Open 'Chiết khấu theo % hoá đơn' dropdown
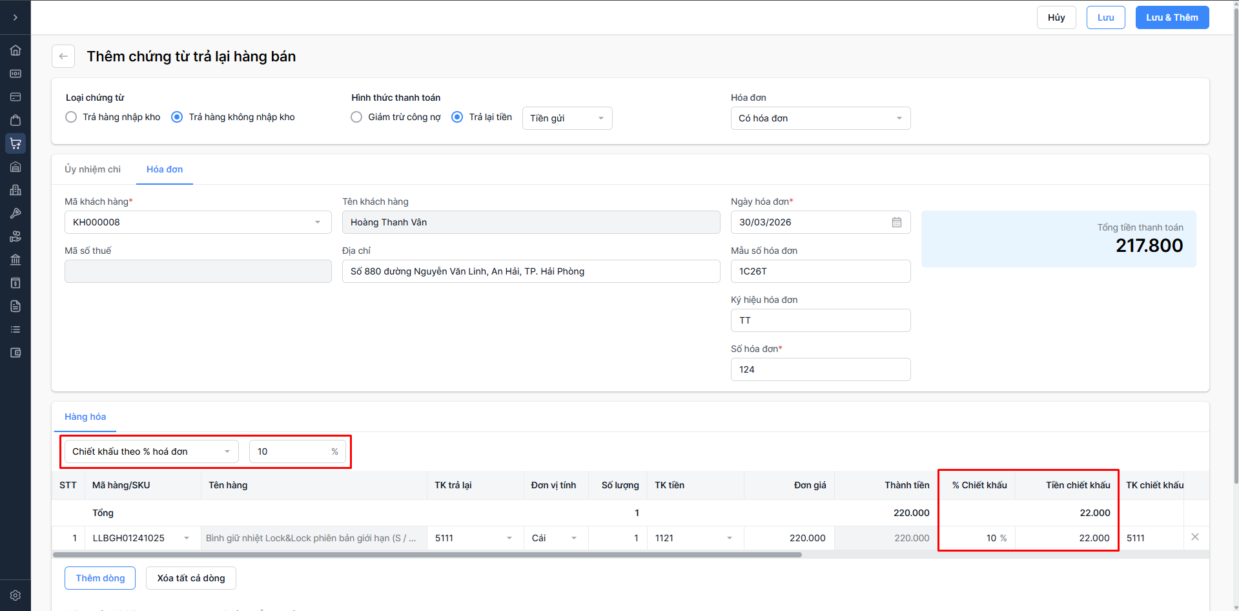1239x611 pixels. (151, 451)
